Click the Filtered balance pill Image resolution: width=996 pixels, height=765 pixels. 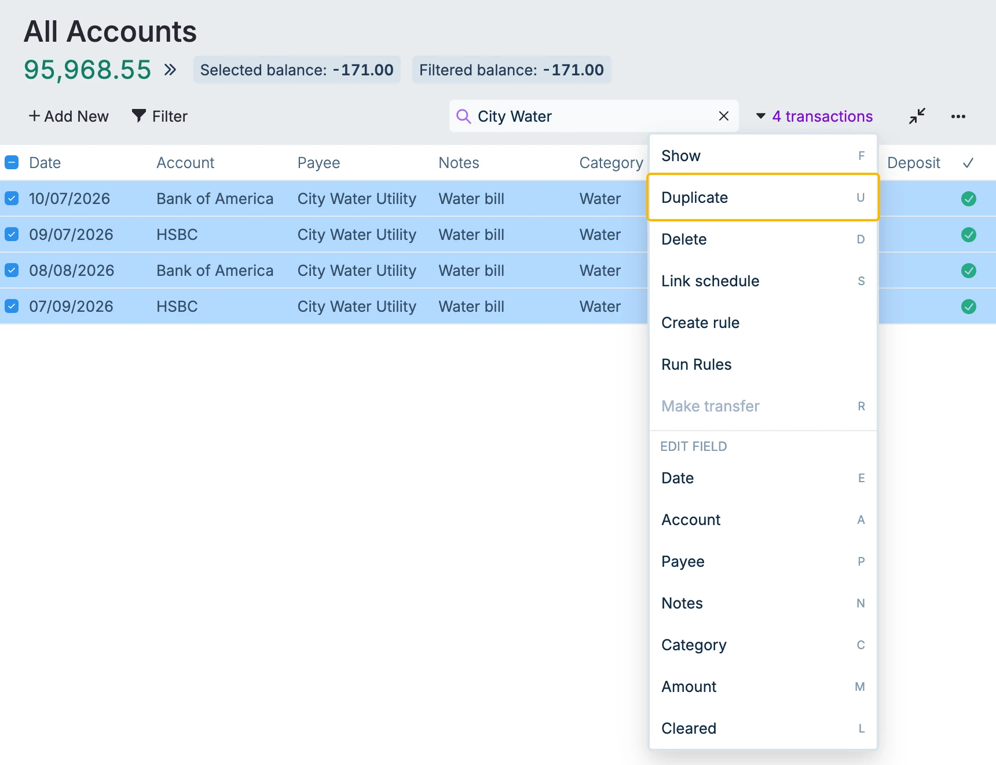click(x=512, y=70)
